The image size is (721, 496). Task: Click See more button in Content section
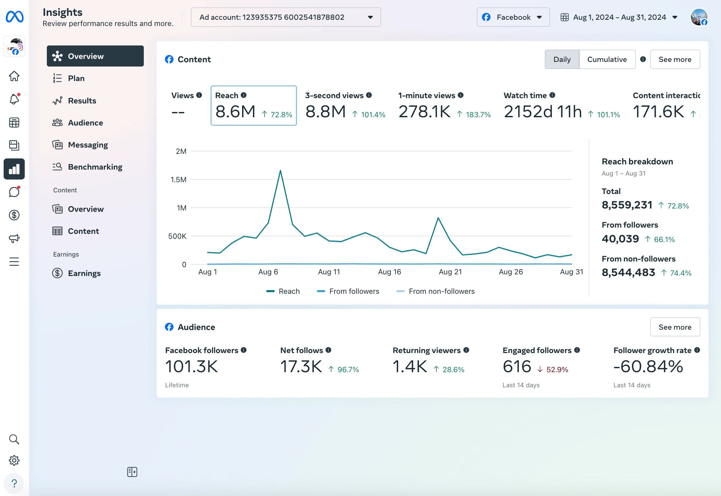(675, 59)
